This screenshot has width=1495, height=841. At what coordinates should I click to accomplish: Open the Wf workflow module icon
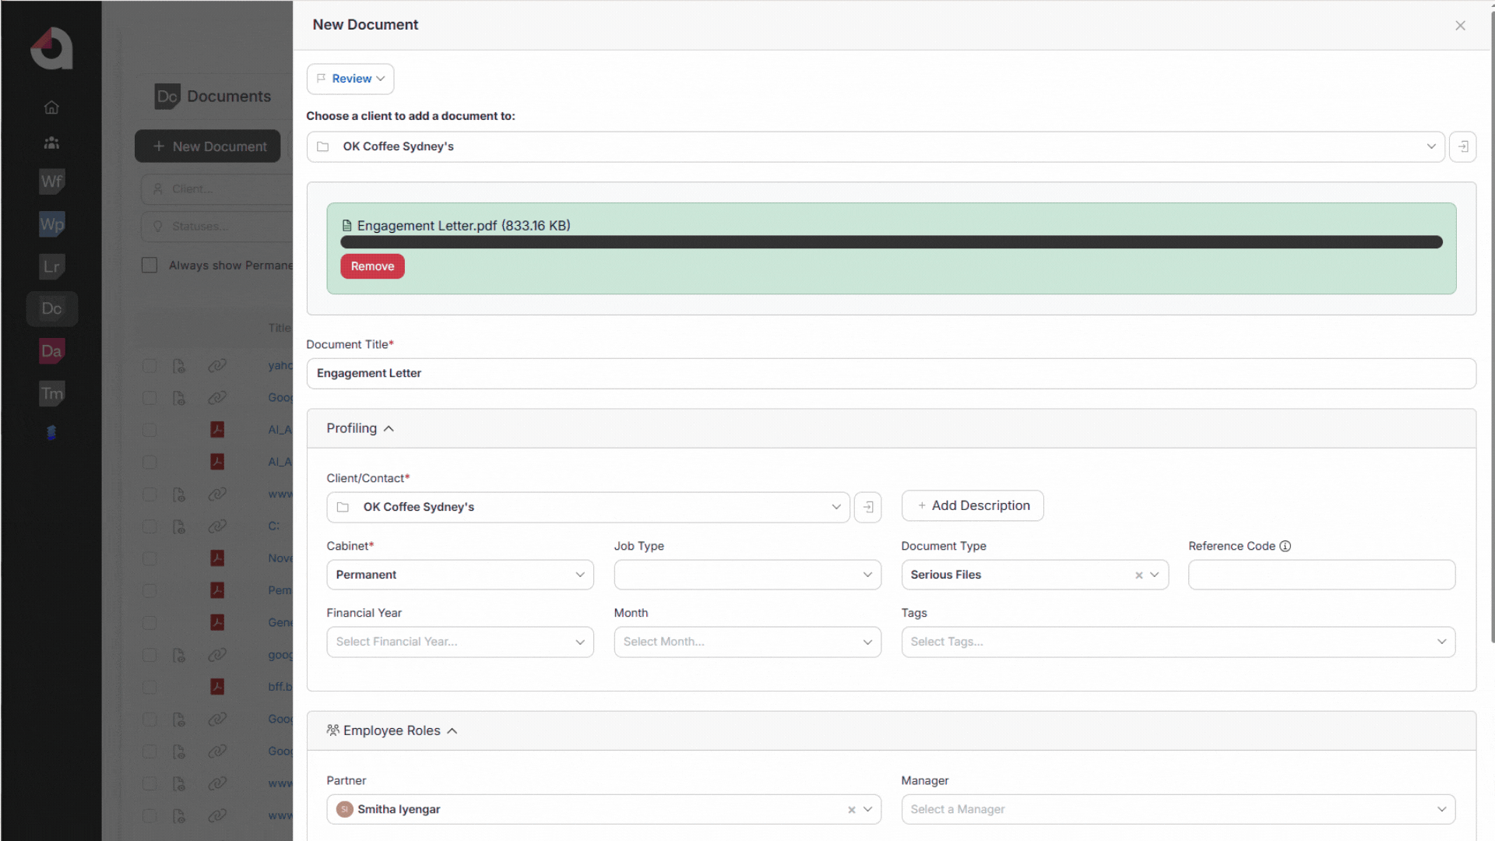click(51, 181)
